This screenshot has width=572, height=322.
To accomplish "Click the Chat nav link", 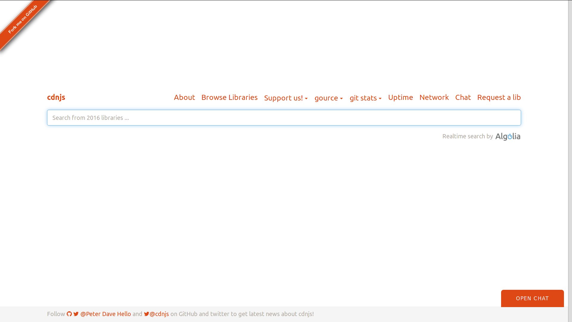I will [x=463, y=97].
